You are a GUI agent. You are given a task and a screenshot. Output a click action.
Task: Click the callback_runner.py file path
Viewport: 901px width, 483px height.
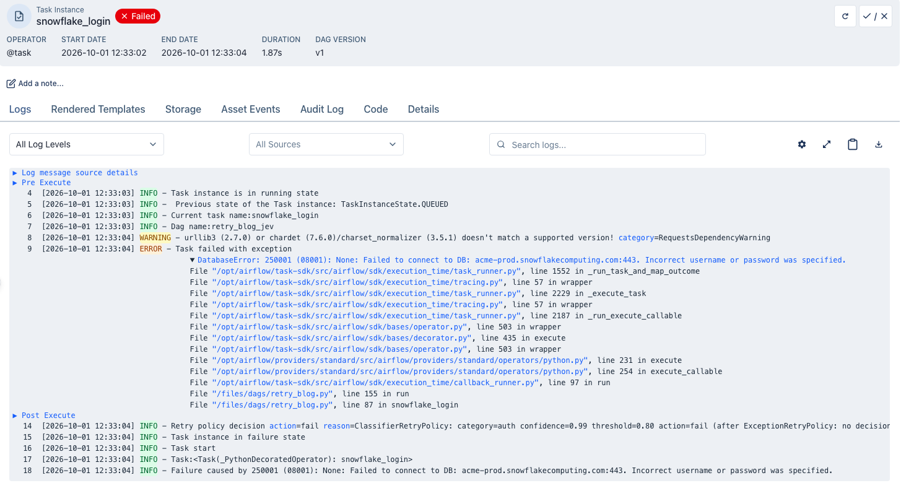click(x=376, y=383)
